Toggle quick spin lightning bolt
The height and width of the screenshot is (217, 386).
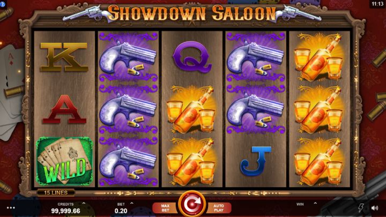pos(361,208)
